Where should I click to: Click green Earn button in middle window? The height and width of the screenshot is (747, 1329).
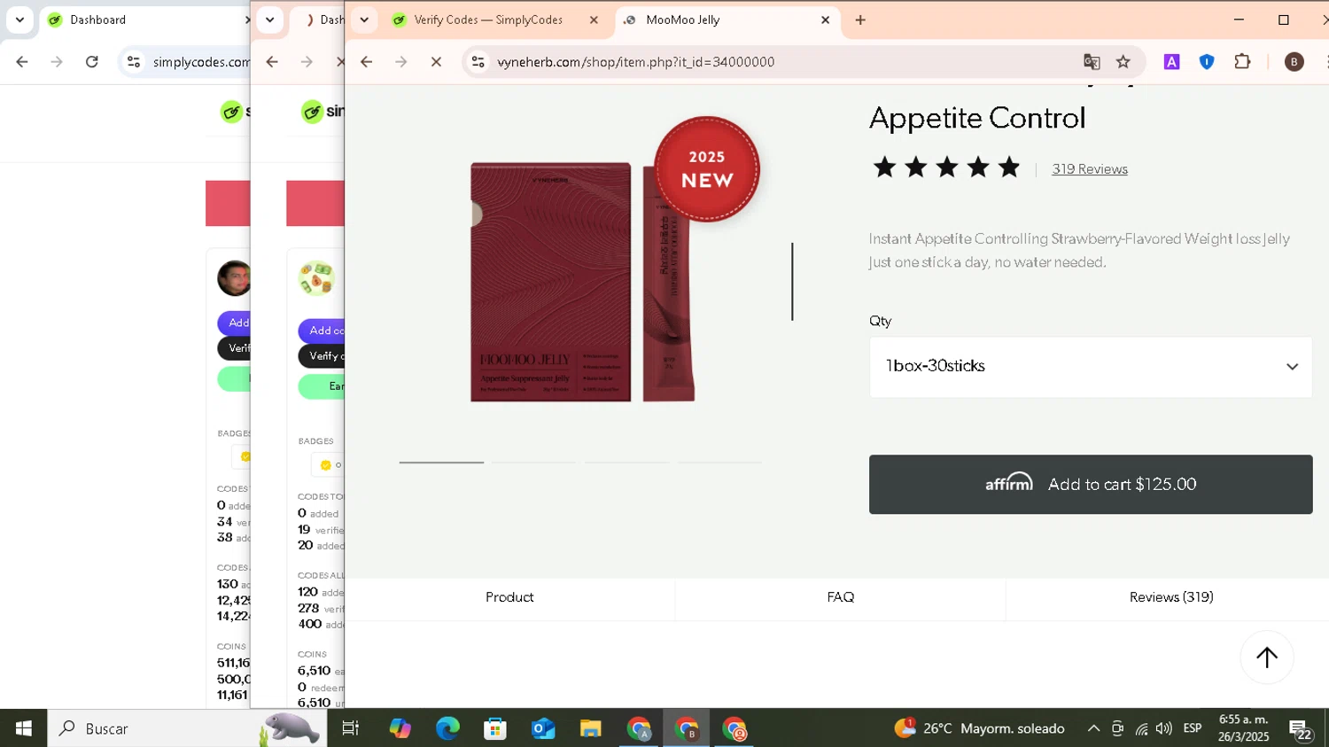322,386
